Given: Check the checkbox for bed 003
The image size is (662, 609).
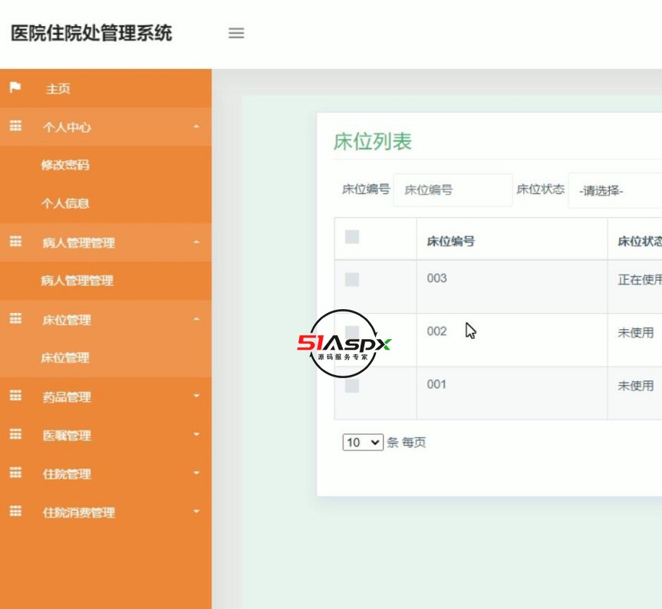Looking at the screenshot, I should click(354, 278).
